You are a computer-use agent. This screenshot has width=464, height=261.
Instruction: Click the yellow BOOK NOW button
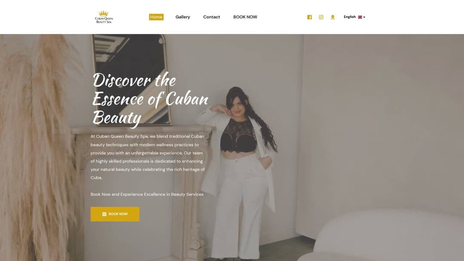(x=115, y=214)
